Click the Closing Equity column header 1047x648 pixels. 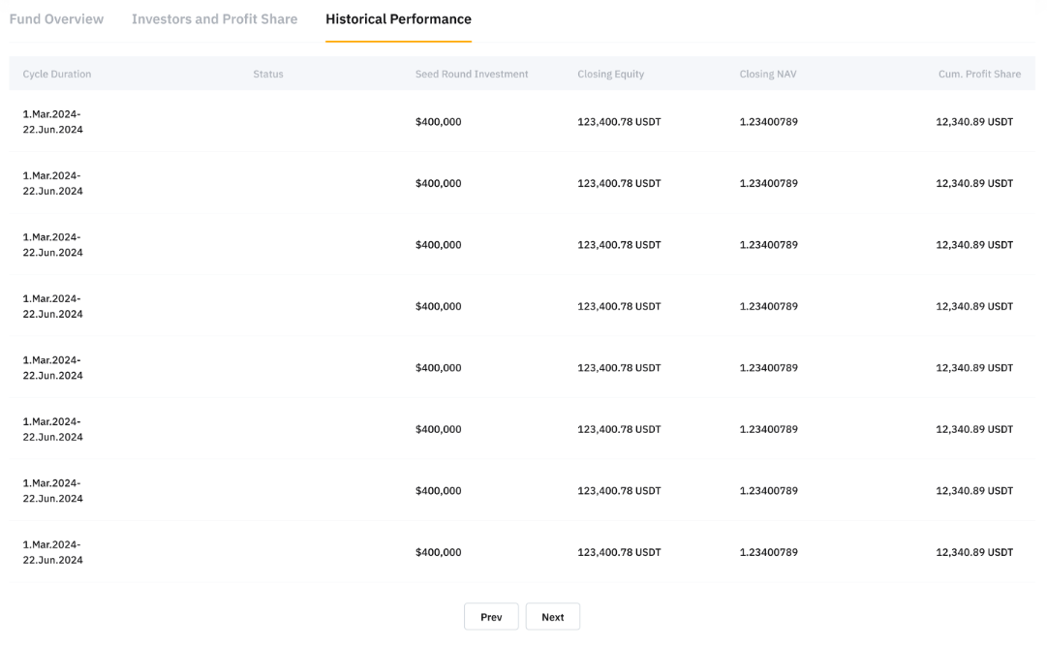pos(610,75)
